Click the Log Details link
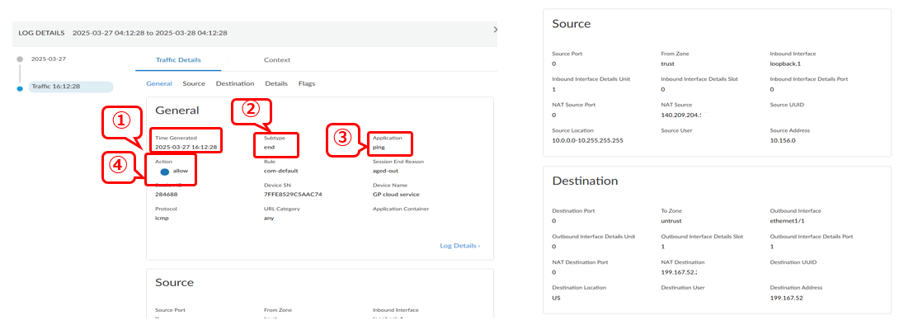This screenshot has width=899, height=320. coord(460,246)
